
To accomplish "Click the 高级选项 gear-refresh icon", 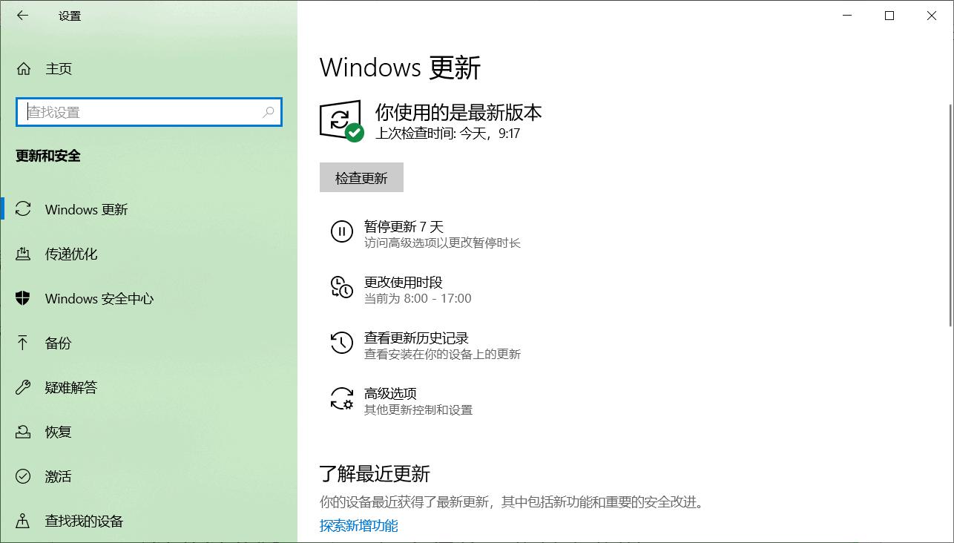I will coord(341,400).
